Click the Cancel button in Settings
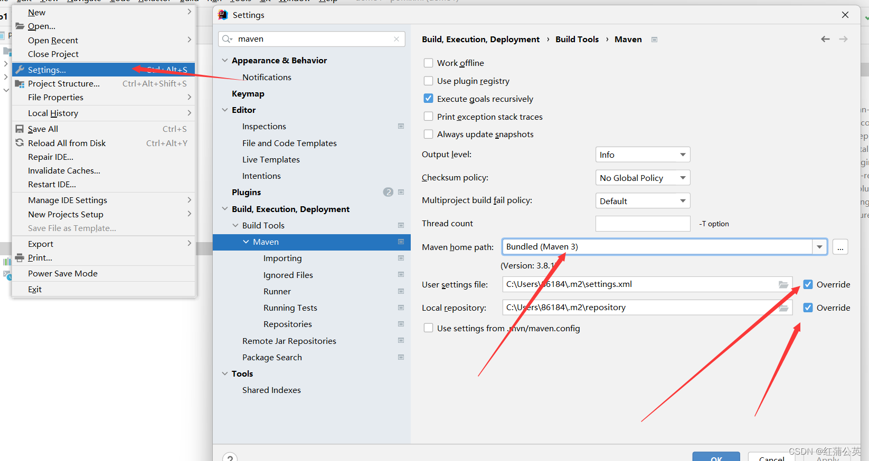Image resolution: width=869 pixels, height=461 pixels. click(x=771, y=457)
